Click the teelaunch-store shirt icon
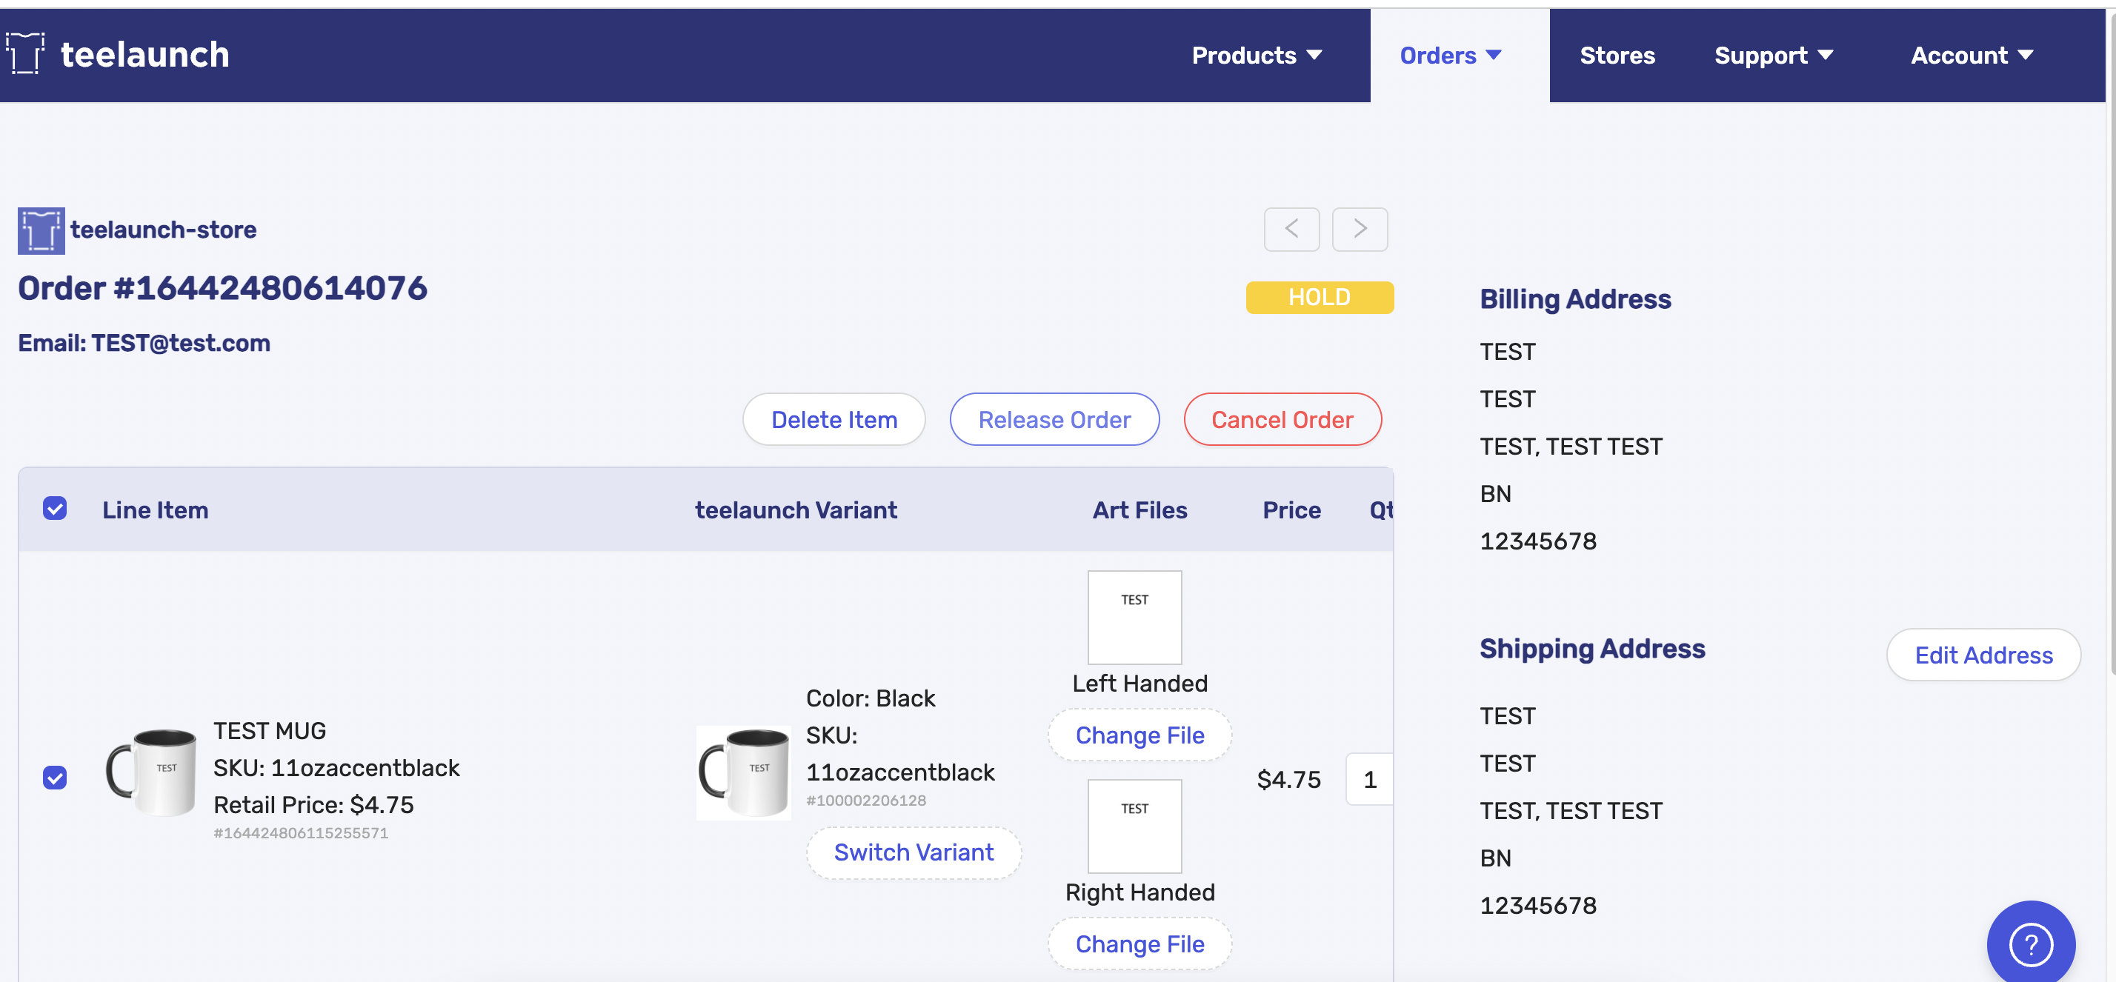 [41, 231]
